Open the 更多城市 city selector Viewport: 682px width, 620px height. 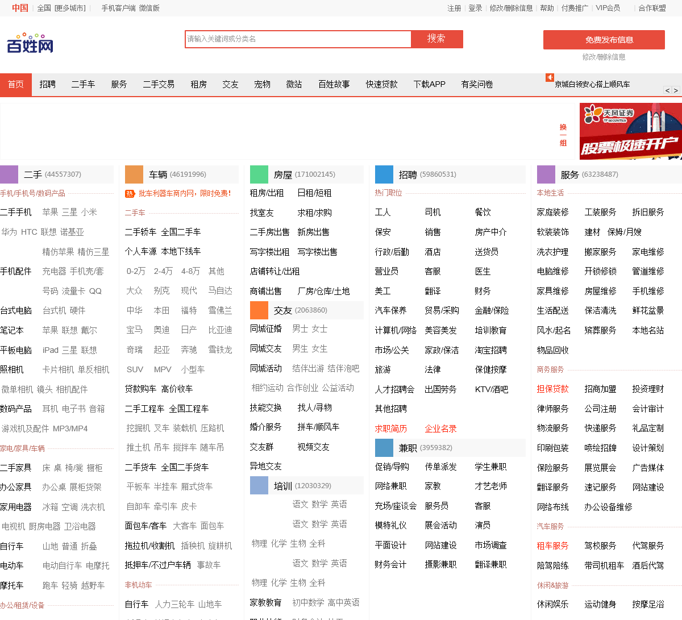[70, 8]
